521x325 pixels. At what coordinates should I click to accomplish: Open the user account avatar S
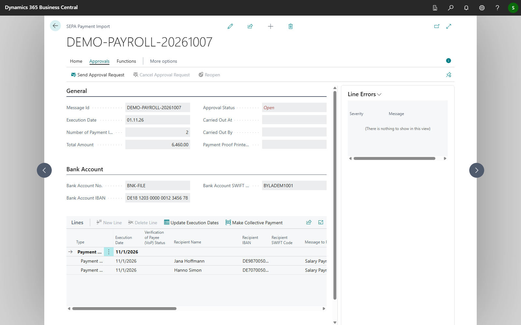point(513,8)
